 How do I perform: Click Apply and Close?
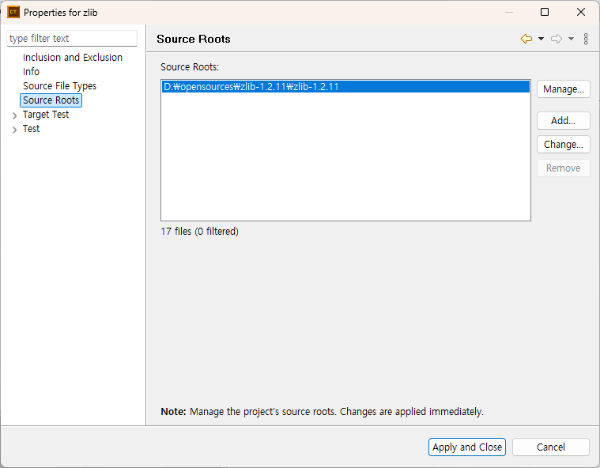[x=467, y=447]
